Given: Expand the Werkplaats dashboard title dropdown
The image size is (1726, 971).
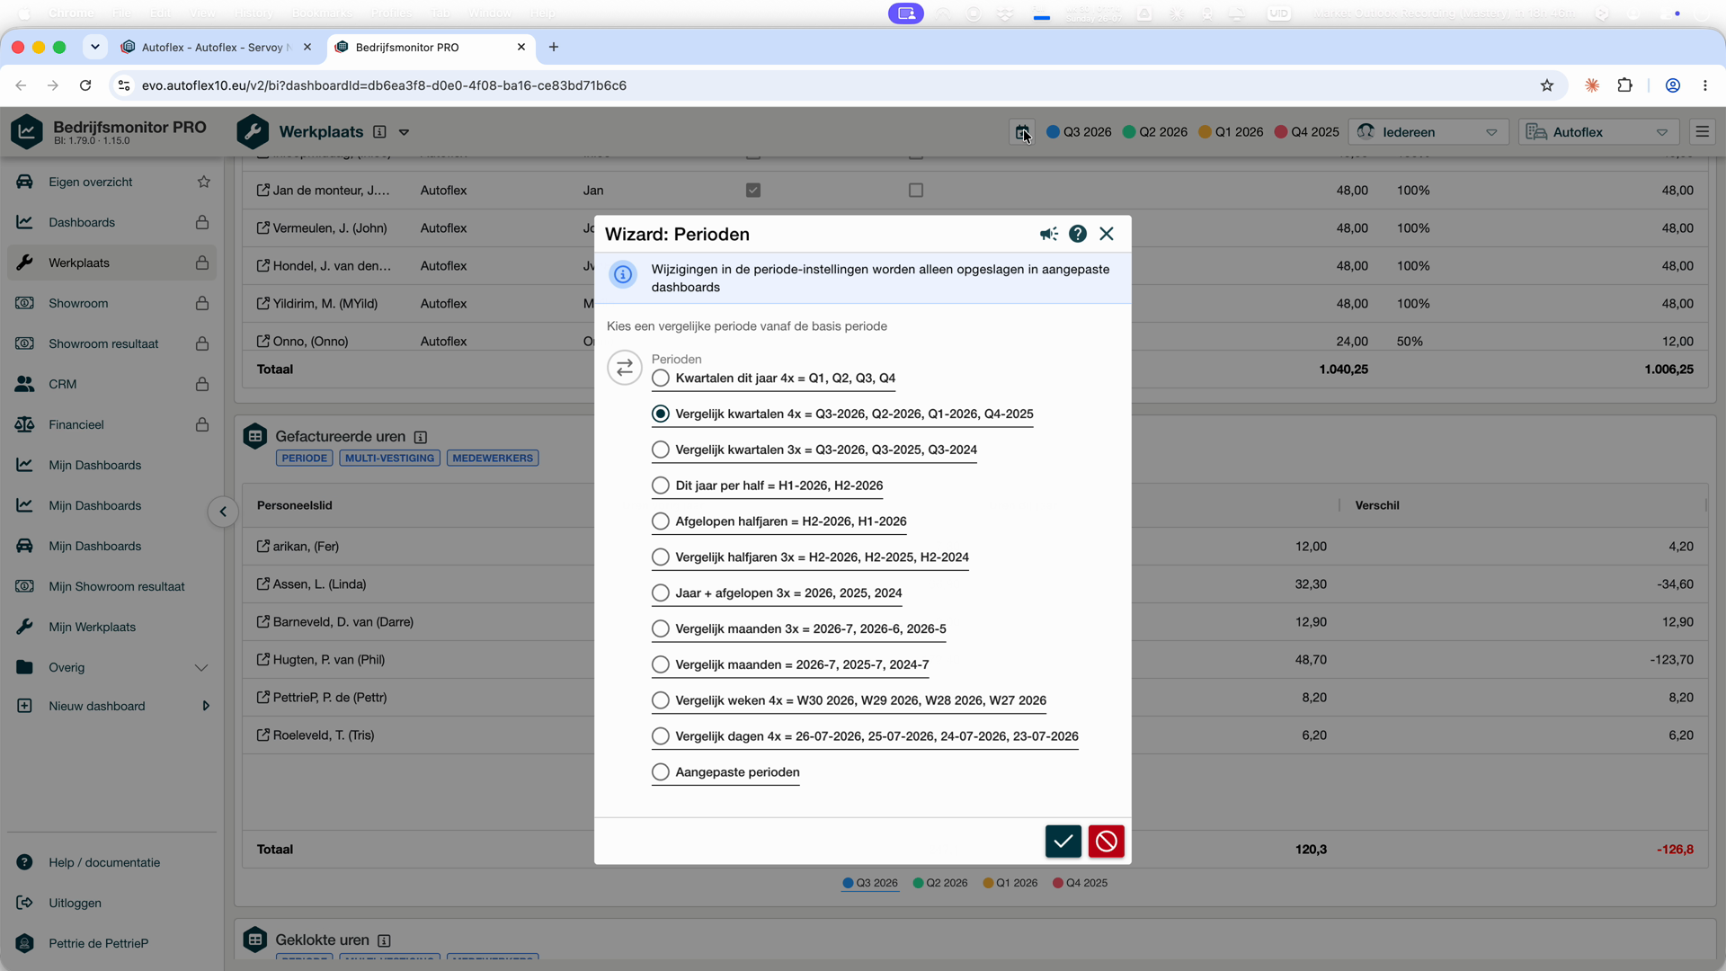Looking at the screenshot, I should pos(405,132).
